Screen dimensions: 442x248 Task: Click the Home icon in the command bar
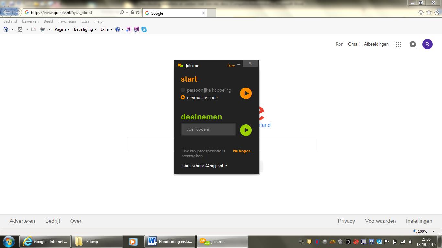(x=6, y=29)
